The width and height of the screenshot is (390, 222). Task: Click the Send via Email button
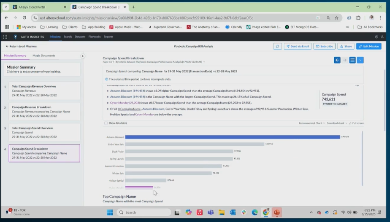coord(298,46)
